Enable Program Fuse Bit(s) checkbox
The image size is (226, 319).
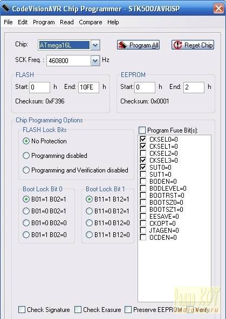(142, 130)
